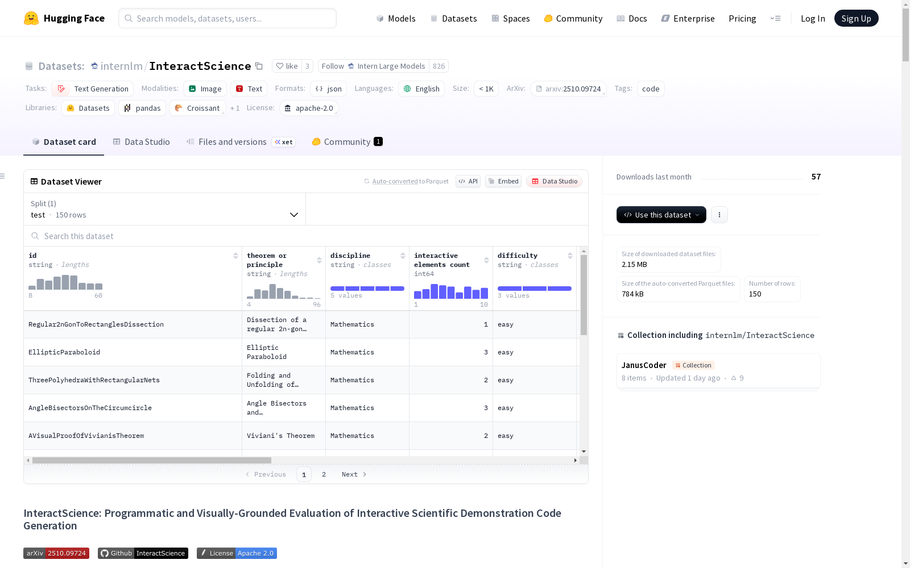Click the API button in Dataset Viewer
910x568 pixels.
coord(468,181)
